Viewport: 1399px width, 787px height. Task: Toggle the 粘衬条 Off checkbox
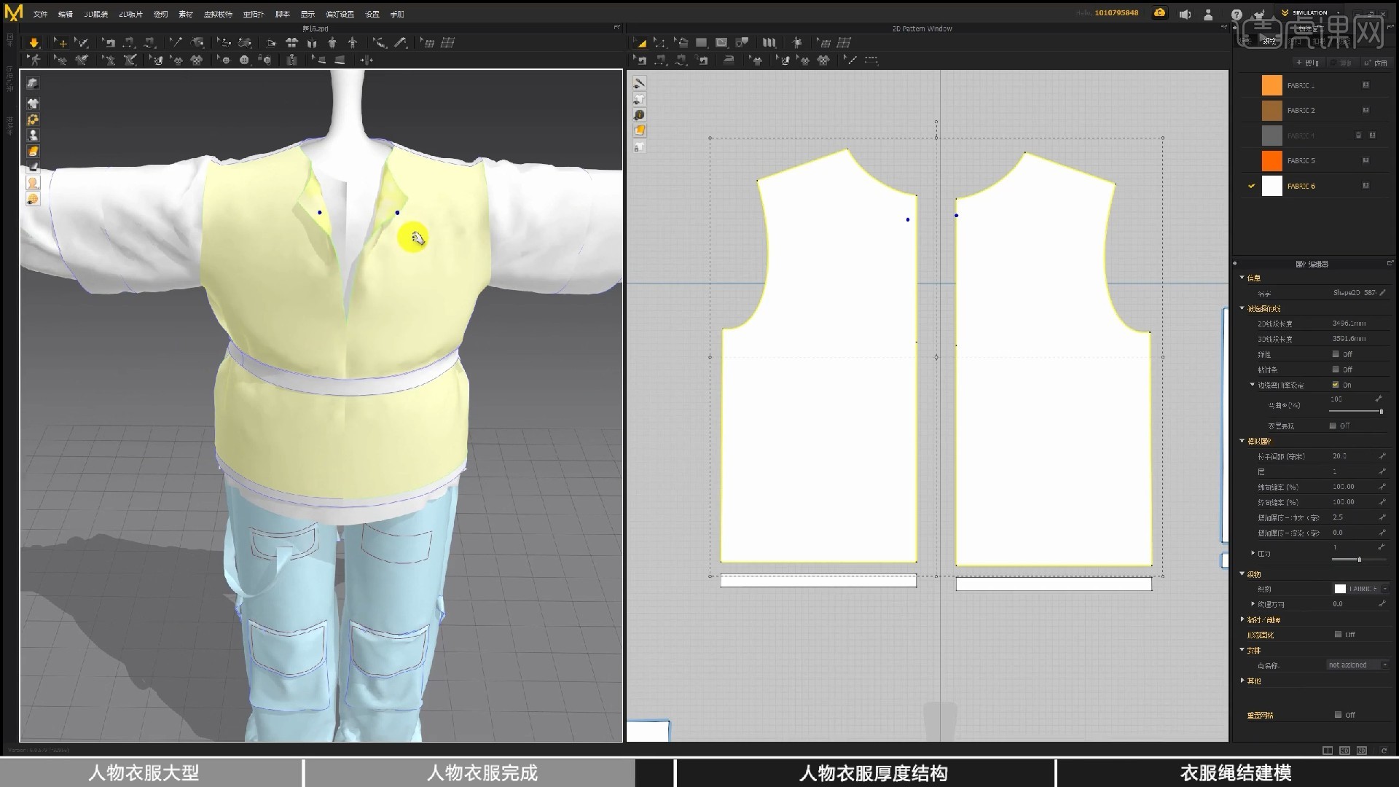tap(1336, 369)
